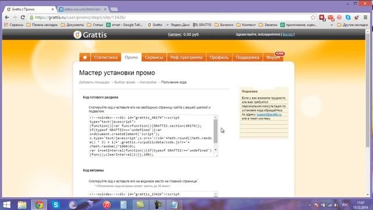Image resolution: width=373 pixels, height=210 pixels.
Task: Click the round pink extension icon
Action: [339, 17]
